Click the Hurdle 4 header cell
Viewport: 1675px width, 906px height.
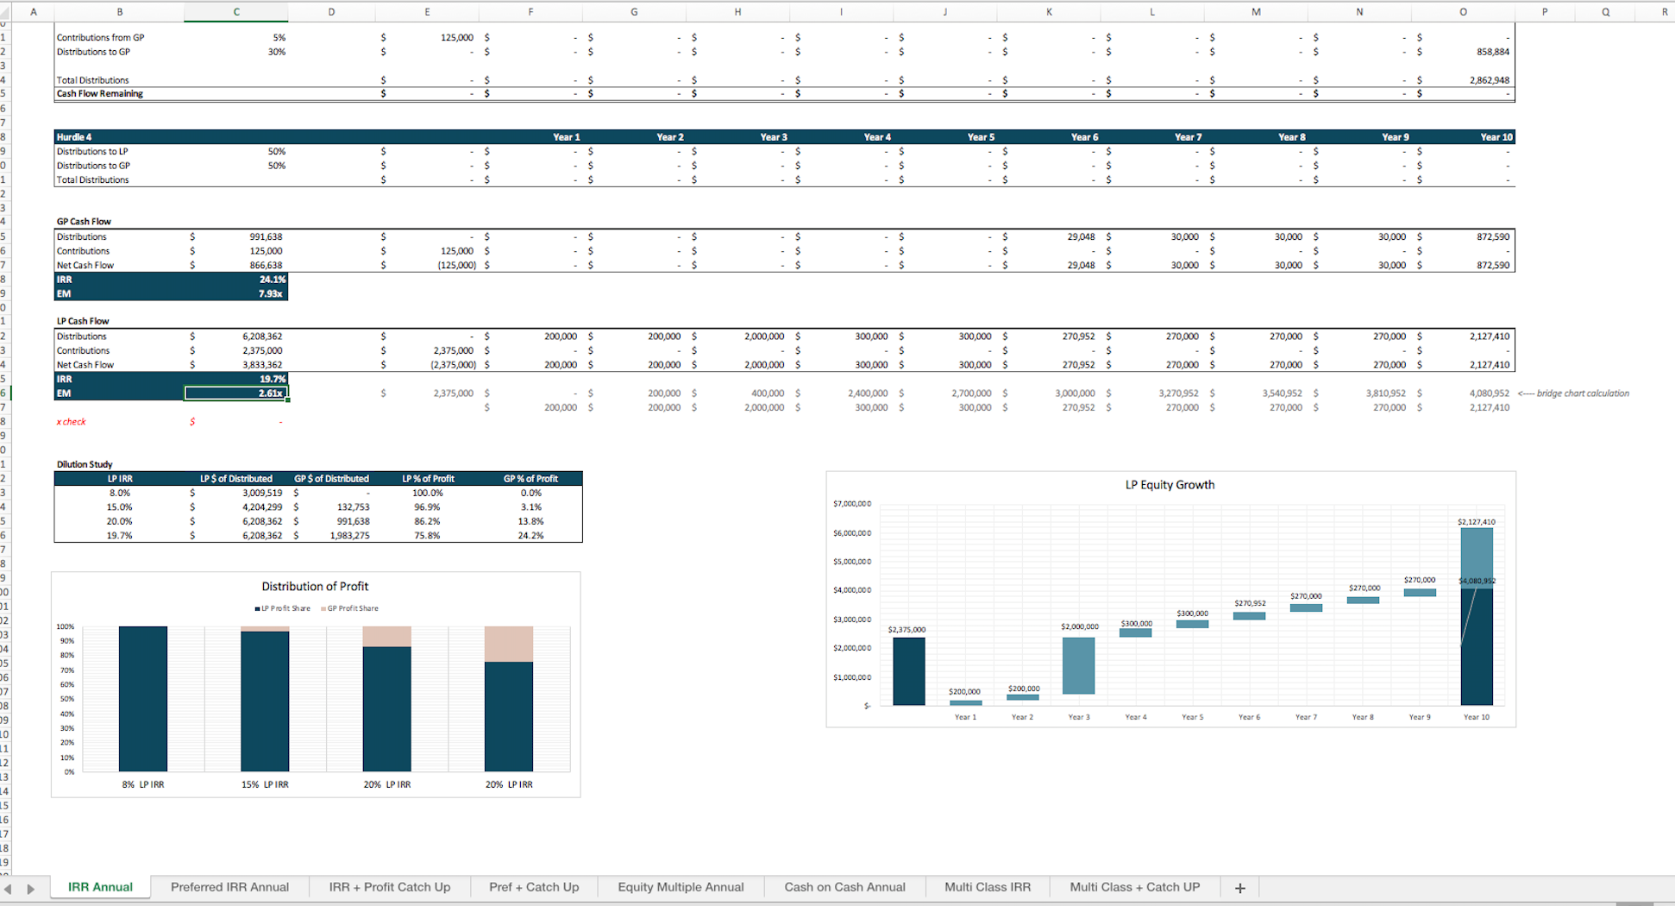[x=74, y=137]
